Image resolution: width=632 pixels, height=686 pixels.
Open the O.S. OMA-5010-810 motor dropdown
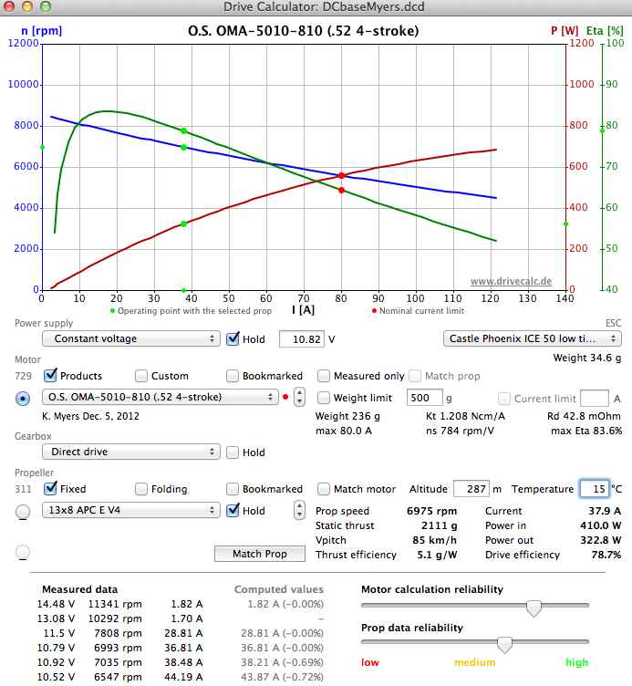click(x=161, y=397)
